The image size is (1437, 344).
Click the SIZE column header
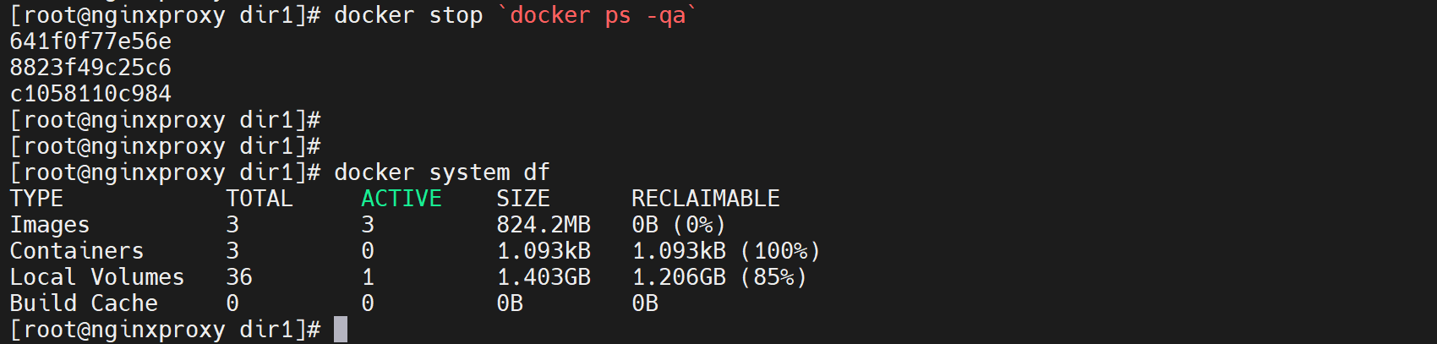point(523,199)
